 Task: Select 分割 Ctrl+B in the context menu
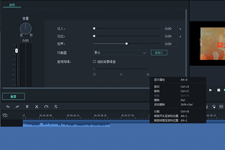coord(178,112)
